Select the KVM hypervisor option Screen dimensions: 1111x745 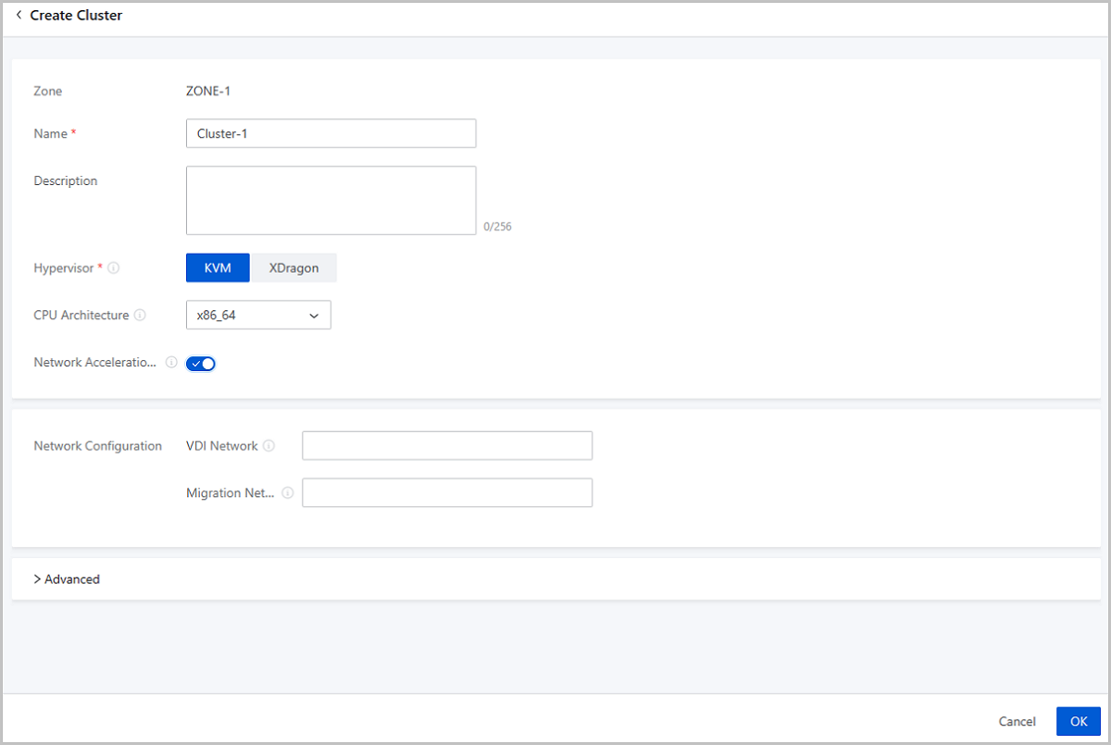(x=218, y=268)
